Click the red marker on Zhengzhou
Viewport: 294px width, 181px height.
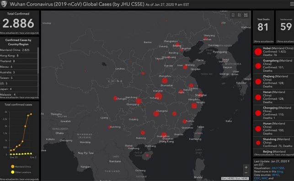tap(165, 81)
